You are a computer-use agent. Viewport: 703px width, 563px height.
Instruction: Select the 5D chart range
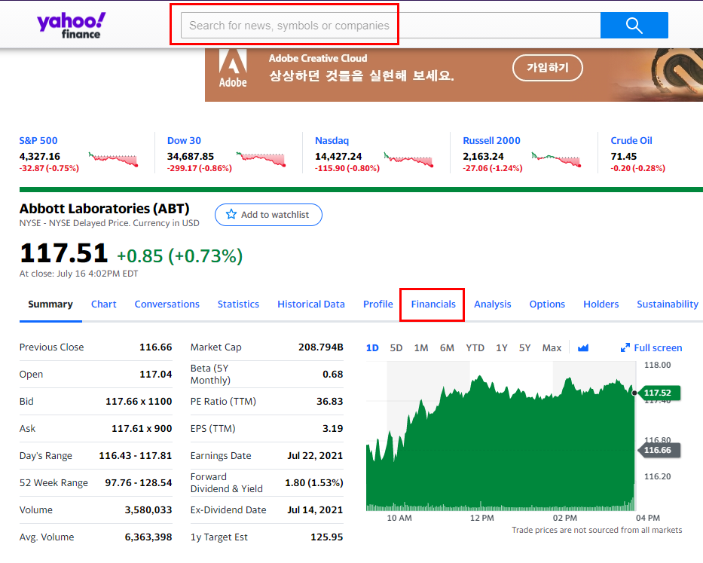(396, 347)
